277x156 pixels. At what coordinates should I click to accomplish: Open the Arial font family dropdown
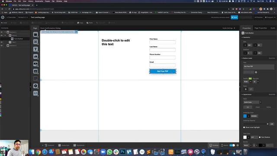pos(247,81)
